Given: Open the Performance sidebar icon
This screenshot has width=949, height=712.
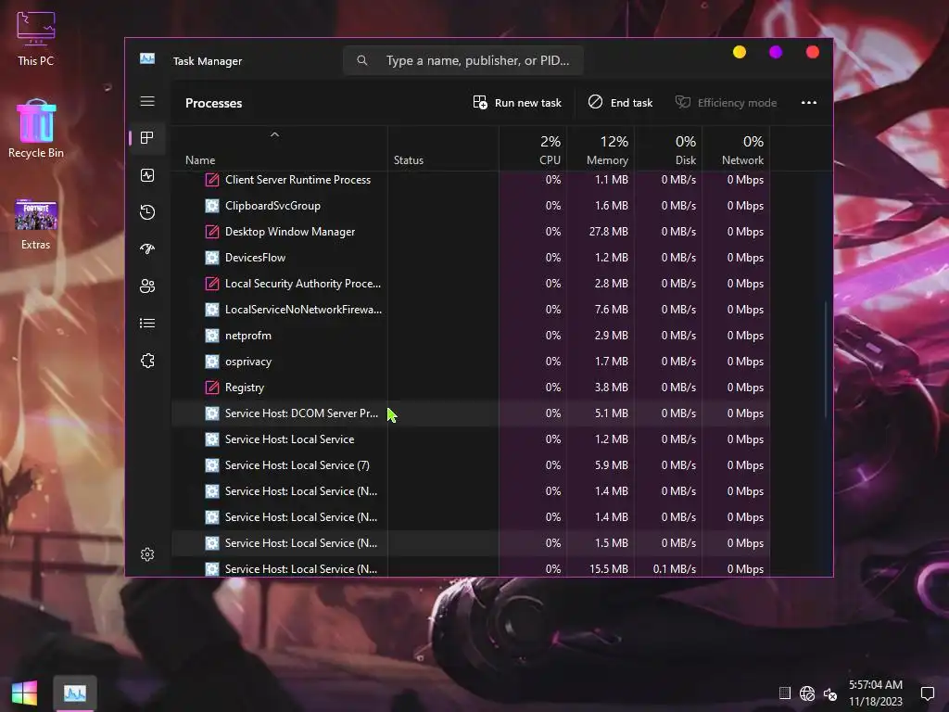Looking at the screenshot, I should [147, 175].
